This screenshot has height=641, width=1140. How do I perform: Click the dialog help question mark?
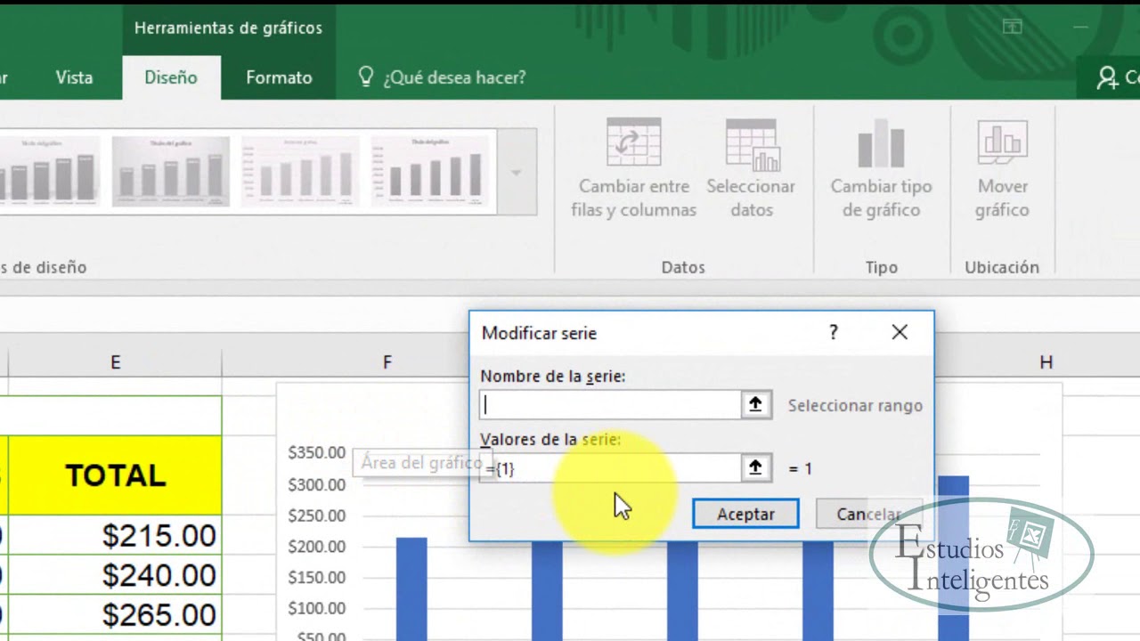point(833,332)
